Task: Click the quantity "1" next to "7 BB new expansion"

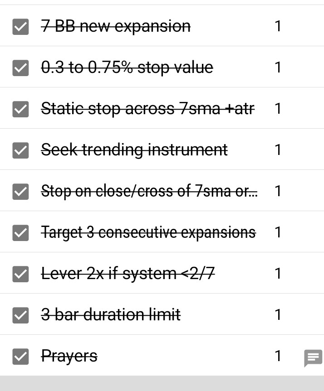Action: [x=278, y=26]
